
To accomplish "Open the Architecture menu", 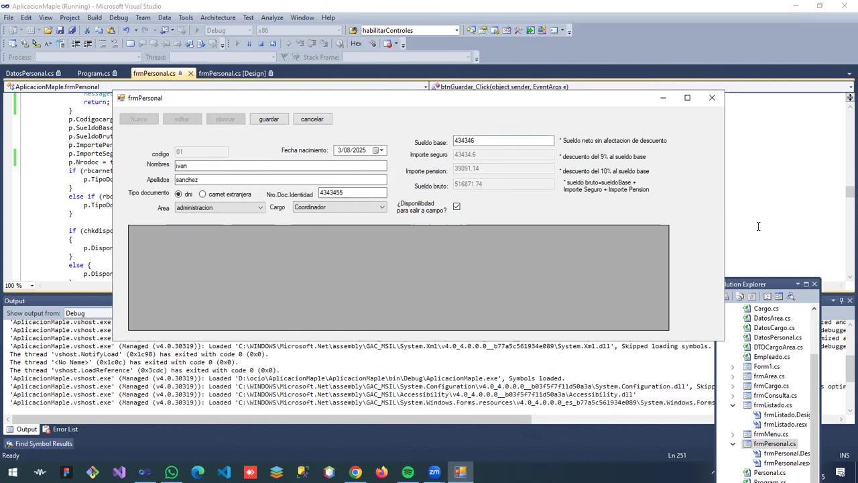I will tap(218, 17).
